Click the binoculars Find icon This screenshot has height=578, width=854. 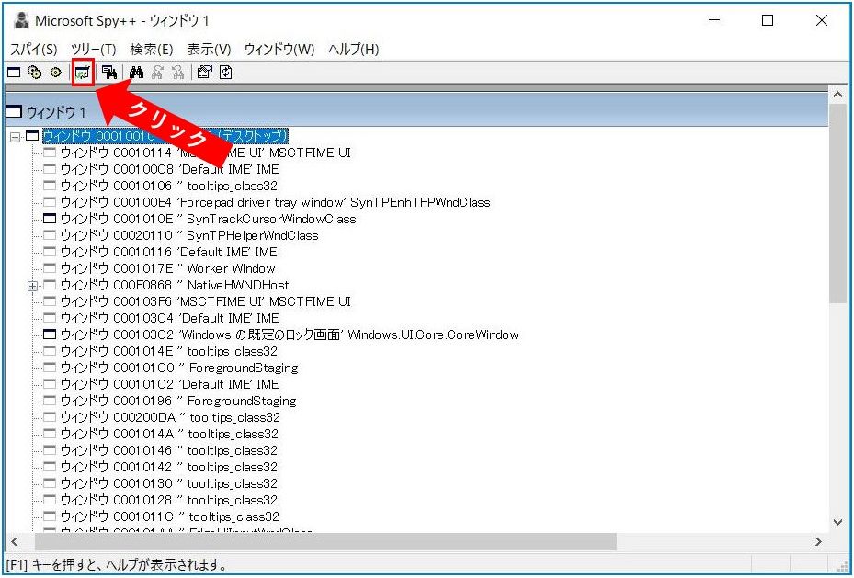136,73
